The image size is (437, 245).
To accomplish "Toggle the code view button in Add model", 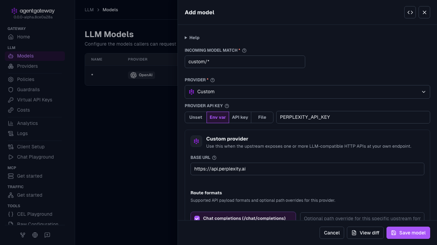I will coord(410,12).
